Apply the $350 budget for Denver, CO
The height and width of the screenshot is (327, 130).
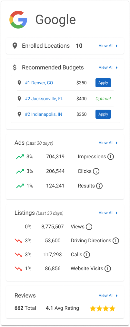pos(103,83)
